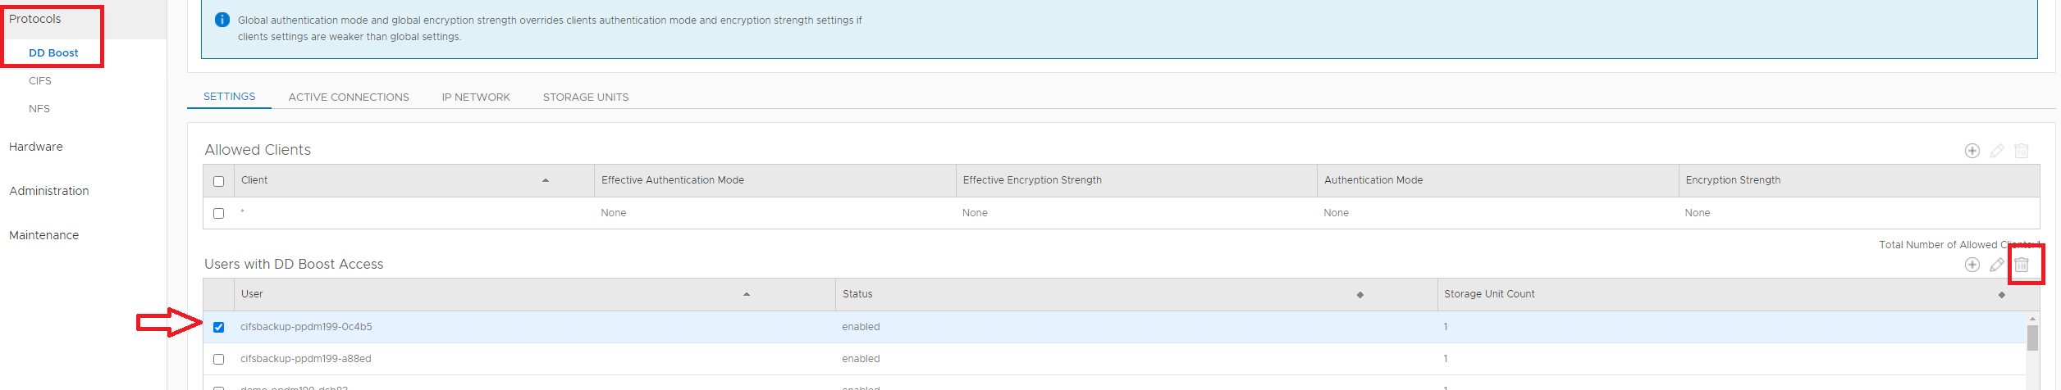Switch to the Active Connections tab
This screenshot has height=390, width=2061.
(349, 97)
